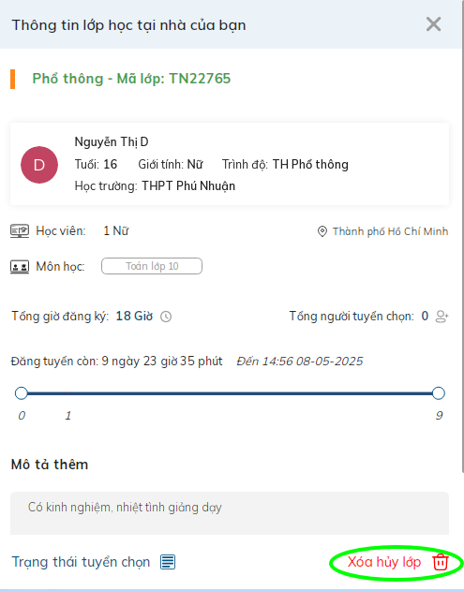The image size is (464, 591).
Task: Close the class information dialog
Action: coord(433,24)
